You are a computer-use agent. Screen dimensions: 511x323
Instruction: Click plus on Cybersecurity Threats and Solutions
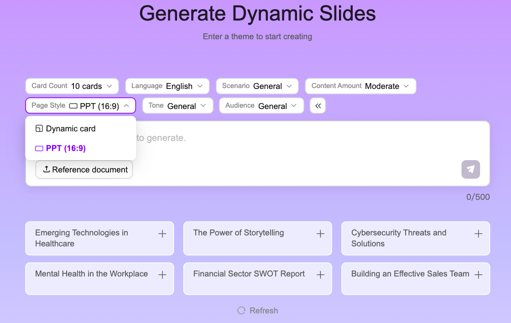coord(478,234)
